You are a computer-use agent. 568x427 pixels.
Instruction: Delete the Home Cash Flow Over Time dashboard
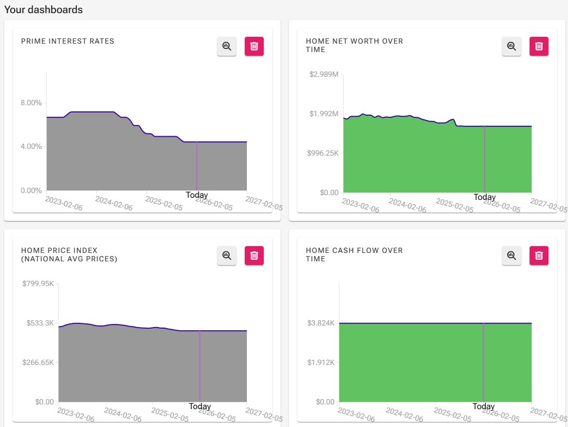[539, 256]
